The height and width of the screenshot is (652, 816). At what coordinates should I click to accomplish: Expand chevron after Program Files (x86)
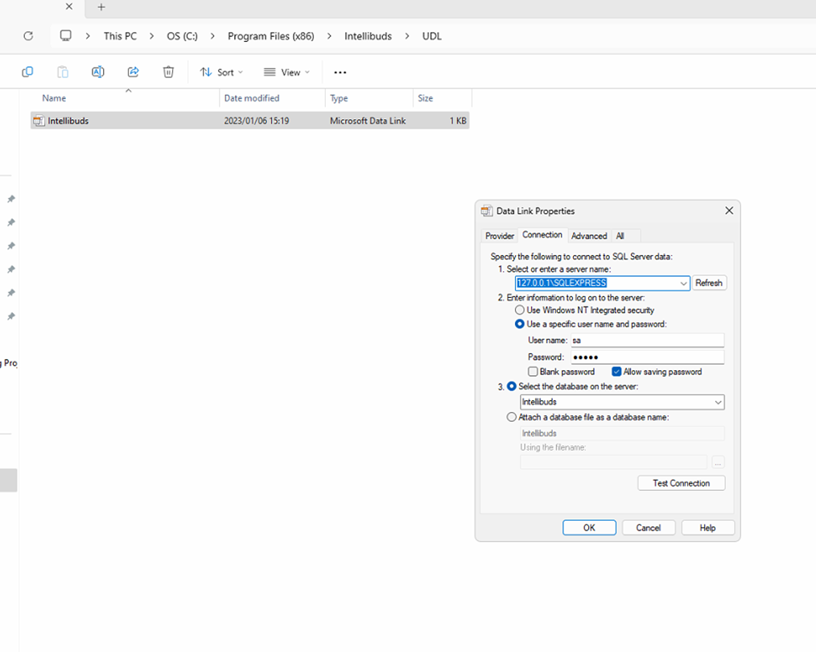pyautogui.click(x=329, y=36)
